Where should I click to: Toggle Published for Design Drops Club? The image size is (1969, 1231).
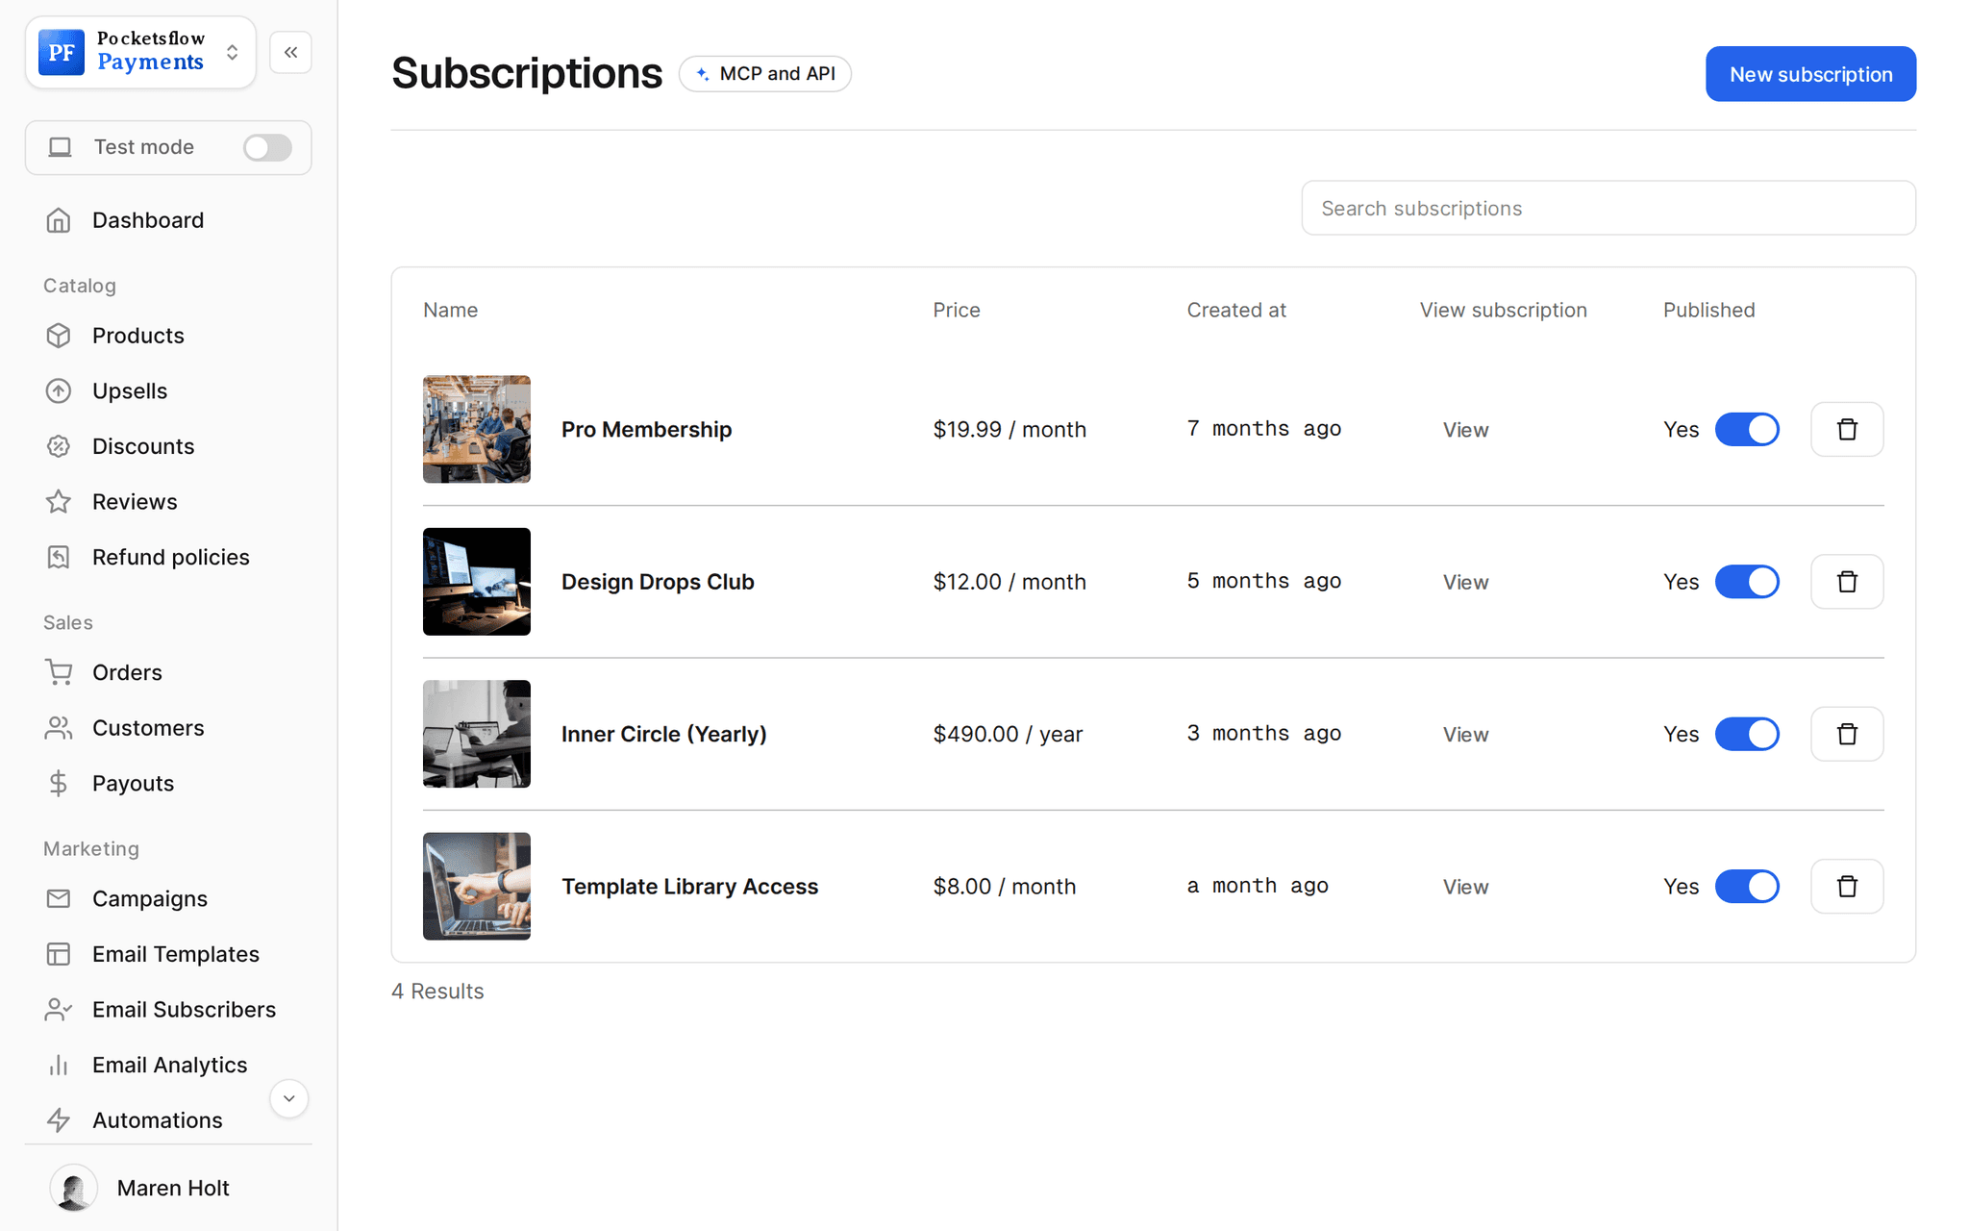click(1747, 582)
